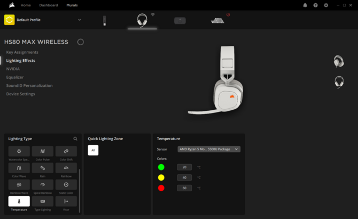358x219 pixels.
Task: Edit the 60 °C temperature field
Action: (184, 188)
